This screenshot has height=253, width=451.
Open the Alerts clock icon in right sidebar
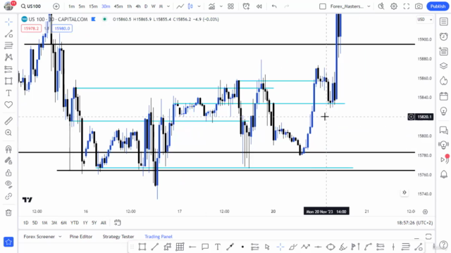443,37
